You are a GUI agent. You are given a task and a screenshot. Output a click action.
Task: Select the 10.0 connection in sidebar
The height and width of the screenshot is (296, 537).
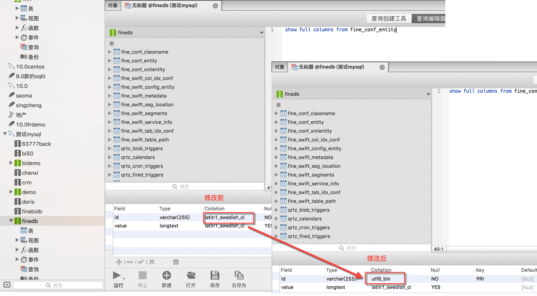coord(21,86)
